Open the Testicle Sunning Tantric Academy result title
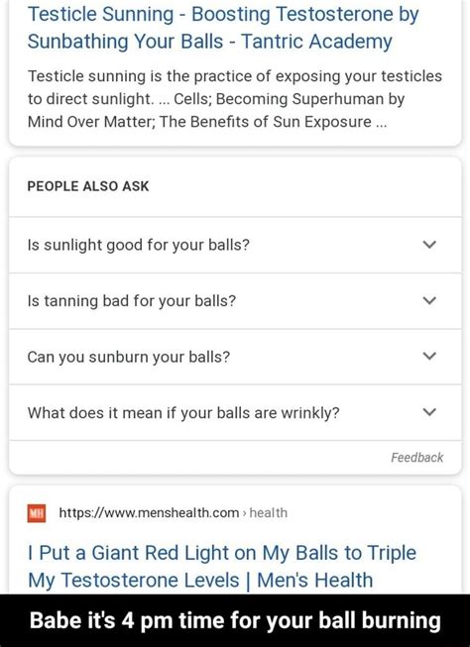470x647 pixels. pyautogui.click(x=223, y=28)
